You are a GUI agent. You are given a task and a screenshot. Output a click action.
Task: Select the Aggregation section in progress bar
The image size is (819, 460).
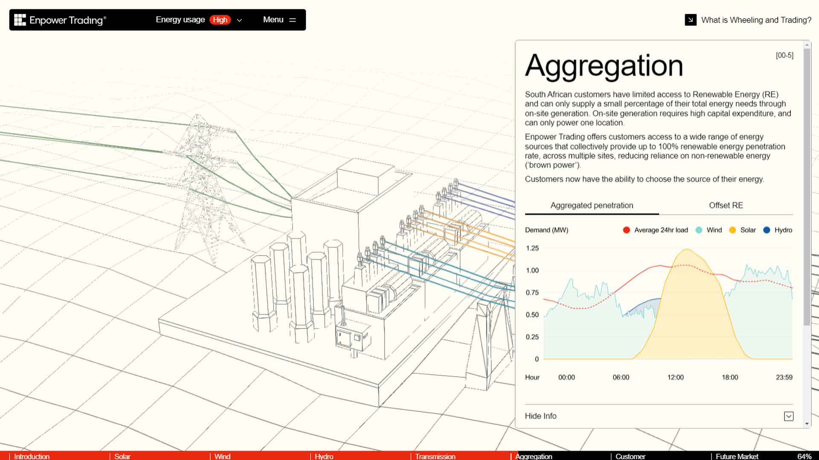(534, 456)
